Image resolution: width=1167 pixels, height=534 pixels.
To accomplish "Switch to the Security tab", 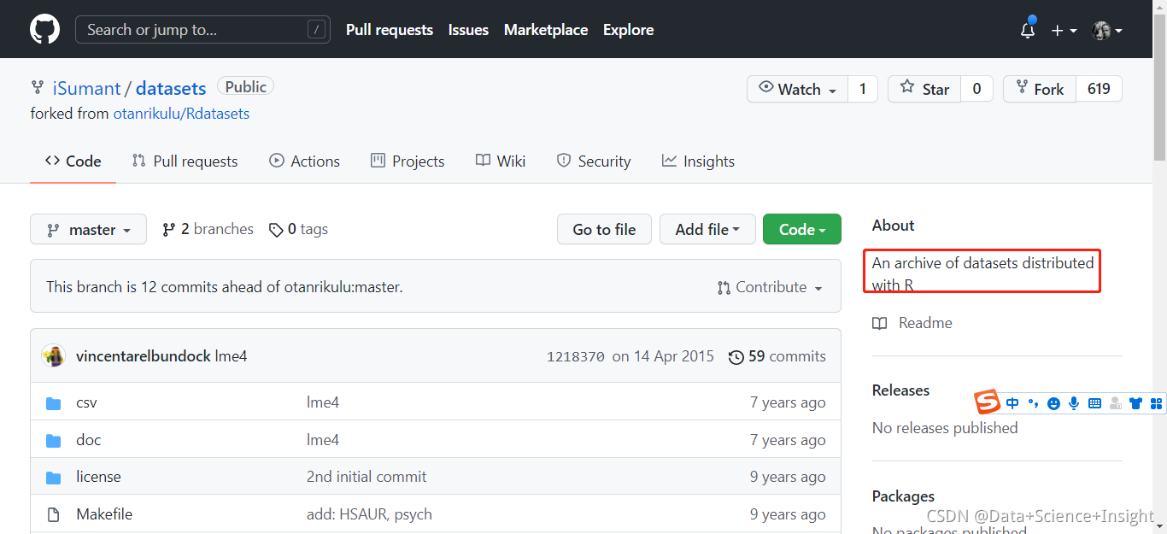I will 594,161.
